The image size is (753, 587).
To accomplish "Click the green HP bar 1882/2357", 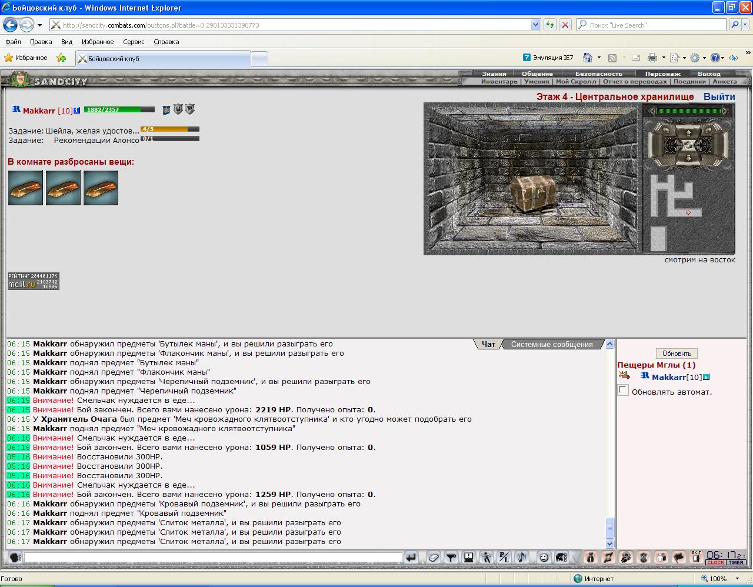I will tap(119, 109).
